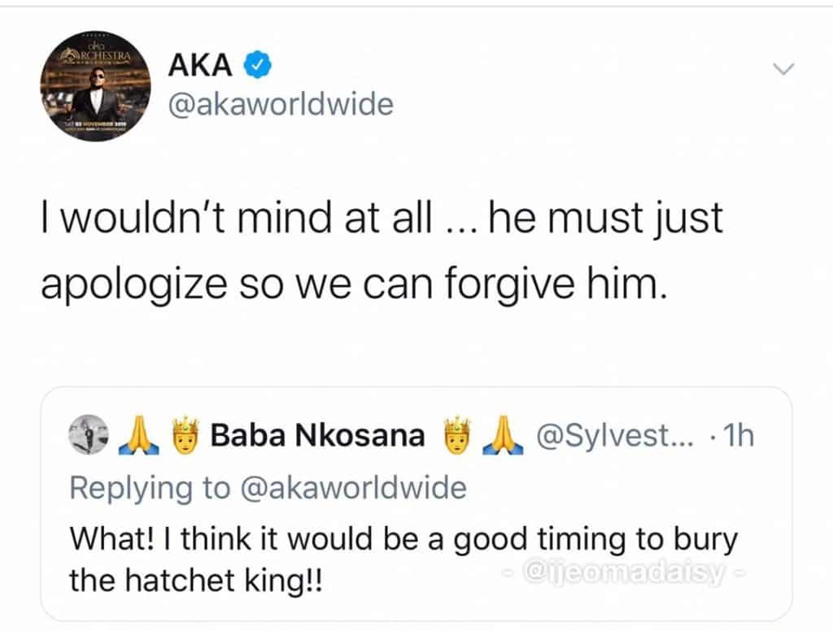Expand the tweet options chevron
833x631 pixels.
(783, 68)
